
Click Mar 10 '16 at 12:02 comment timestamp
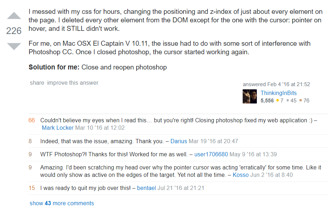tap(100, 128)
